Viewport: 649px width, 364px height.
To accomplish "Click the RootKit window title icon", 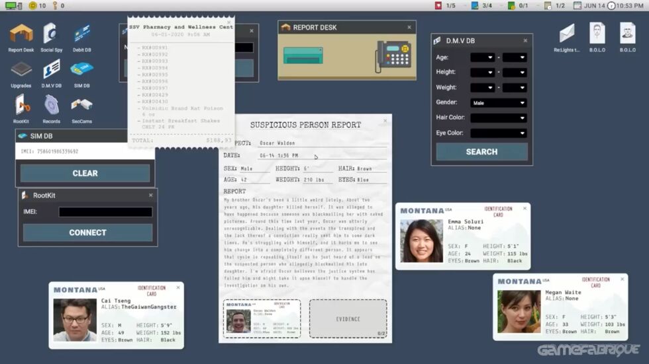I will 25,195.
